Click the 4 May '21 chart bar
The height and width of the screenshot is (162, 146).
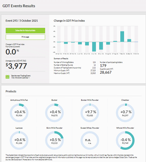pyautogui.click(x=66, y=43)
